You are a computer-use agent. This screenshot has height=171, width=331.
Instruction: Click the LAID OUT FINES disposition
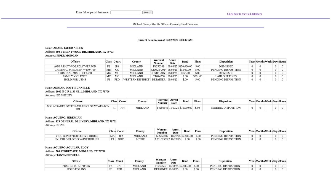pos(226,76)
